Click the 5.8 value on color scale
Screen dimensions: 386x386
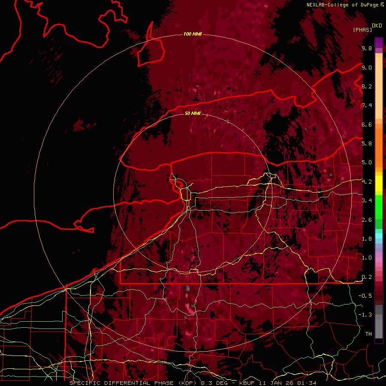click(x=367, y=144)
